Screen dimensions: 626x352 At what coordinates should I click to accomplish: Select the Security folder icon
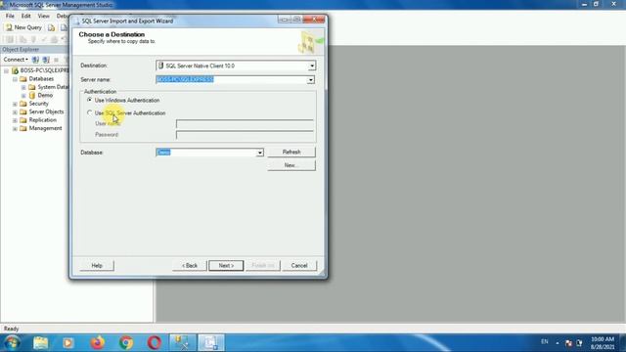point(23,104)
